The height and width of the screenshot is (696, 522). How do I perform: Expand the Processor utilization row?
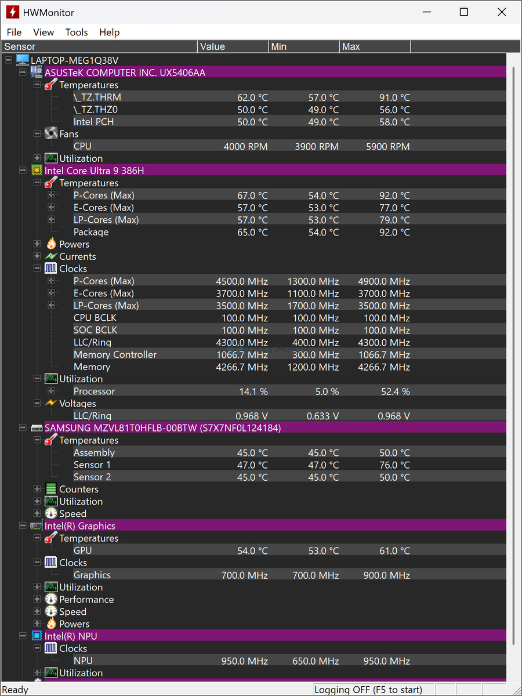coord(51,391)
